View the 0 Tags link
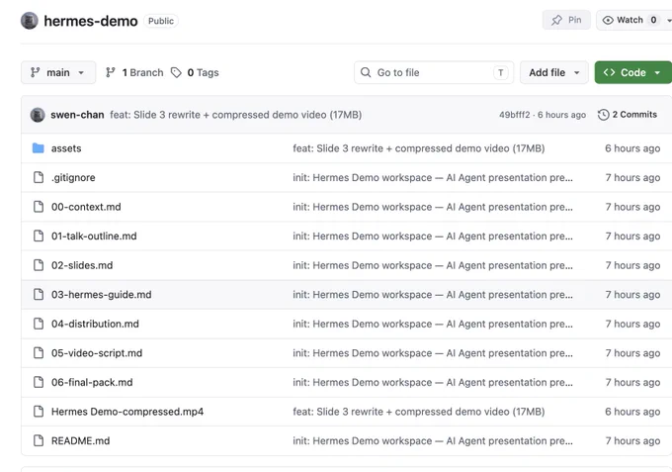The image size is (672, 472). (x=195, y=72)
